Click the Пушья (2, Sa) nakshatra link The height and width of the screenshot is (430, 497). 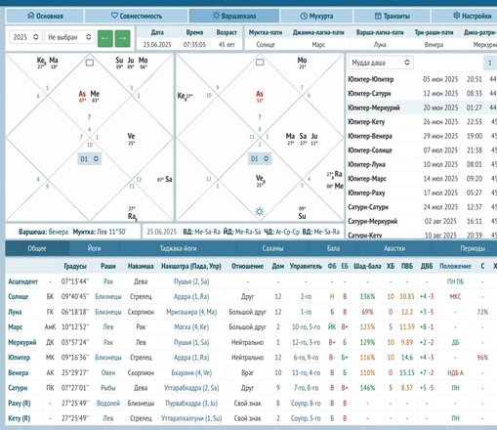point(191,281)
